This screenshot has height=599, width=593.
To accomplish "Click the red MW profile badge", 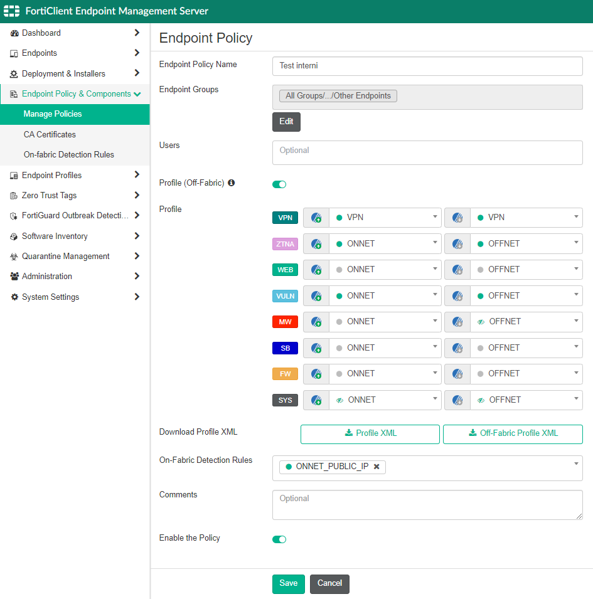I will 285,322.
